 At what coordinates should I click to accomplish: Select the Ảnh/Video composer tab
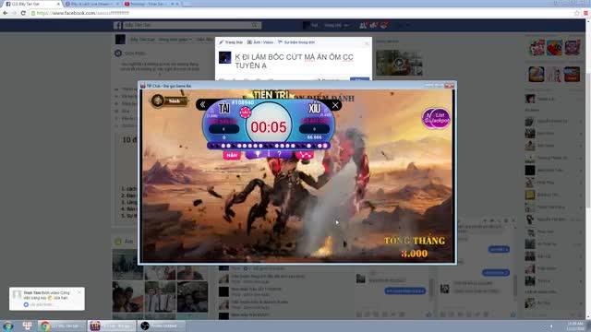260,42
